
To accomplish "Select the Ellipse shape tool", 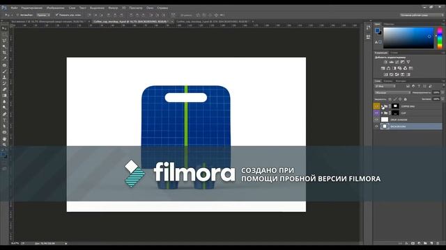I will coord(4,133).
